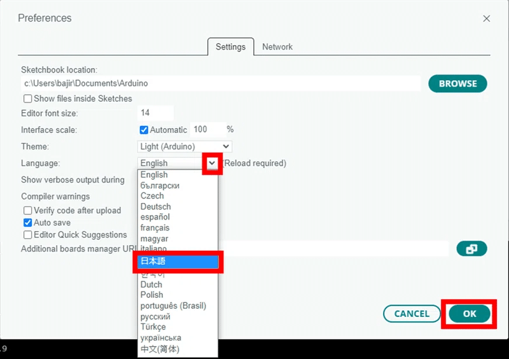
Task: Pick українська from the language list
Action: pos(178,338)
